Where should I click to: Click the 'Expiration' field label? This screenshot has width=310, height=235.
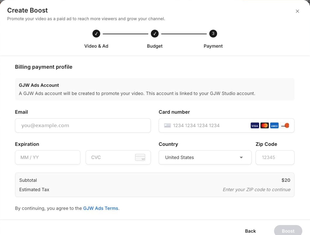(x=27, y=144)
